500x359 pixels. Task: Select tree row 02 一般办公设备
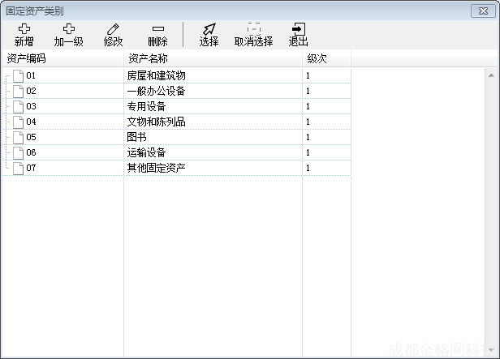[x=156, y=91]
